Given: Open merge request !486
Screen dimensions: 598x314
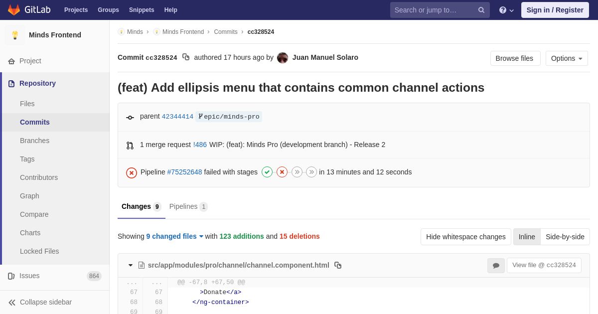Looking at the screenshot, I should [x=200, y=145].
